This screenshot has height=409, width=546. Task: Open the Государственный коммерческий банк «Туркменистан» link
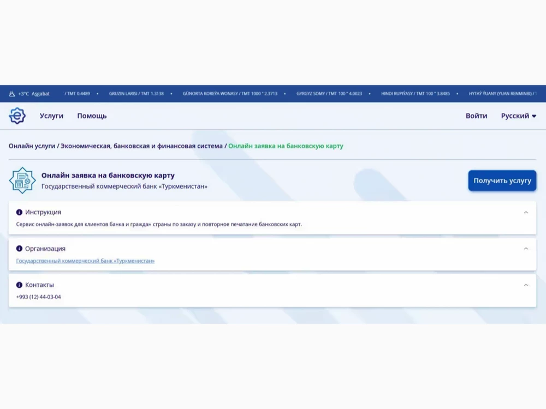[x=85, y=261]
